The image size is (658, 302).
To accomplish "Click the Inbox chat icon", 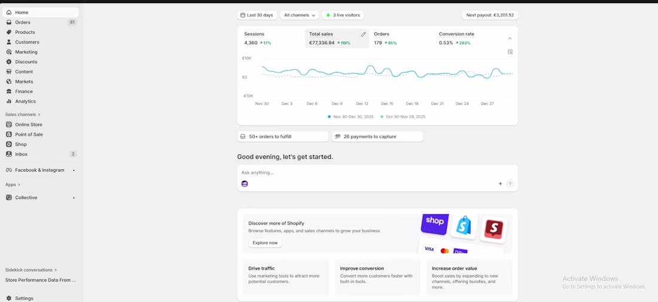I will 9,154.
